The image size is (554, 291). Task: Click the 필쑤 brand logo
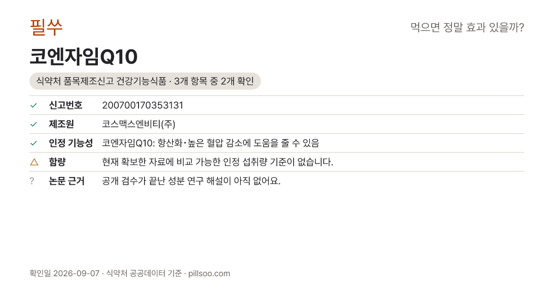pos(46,27)
